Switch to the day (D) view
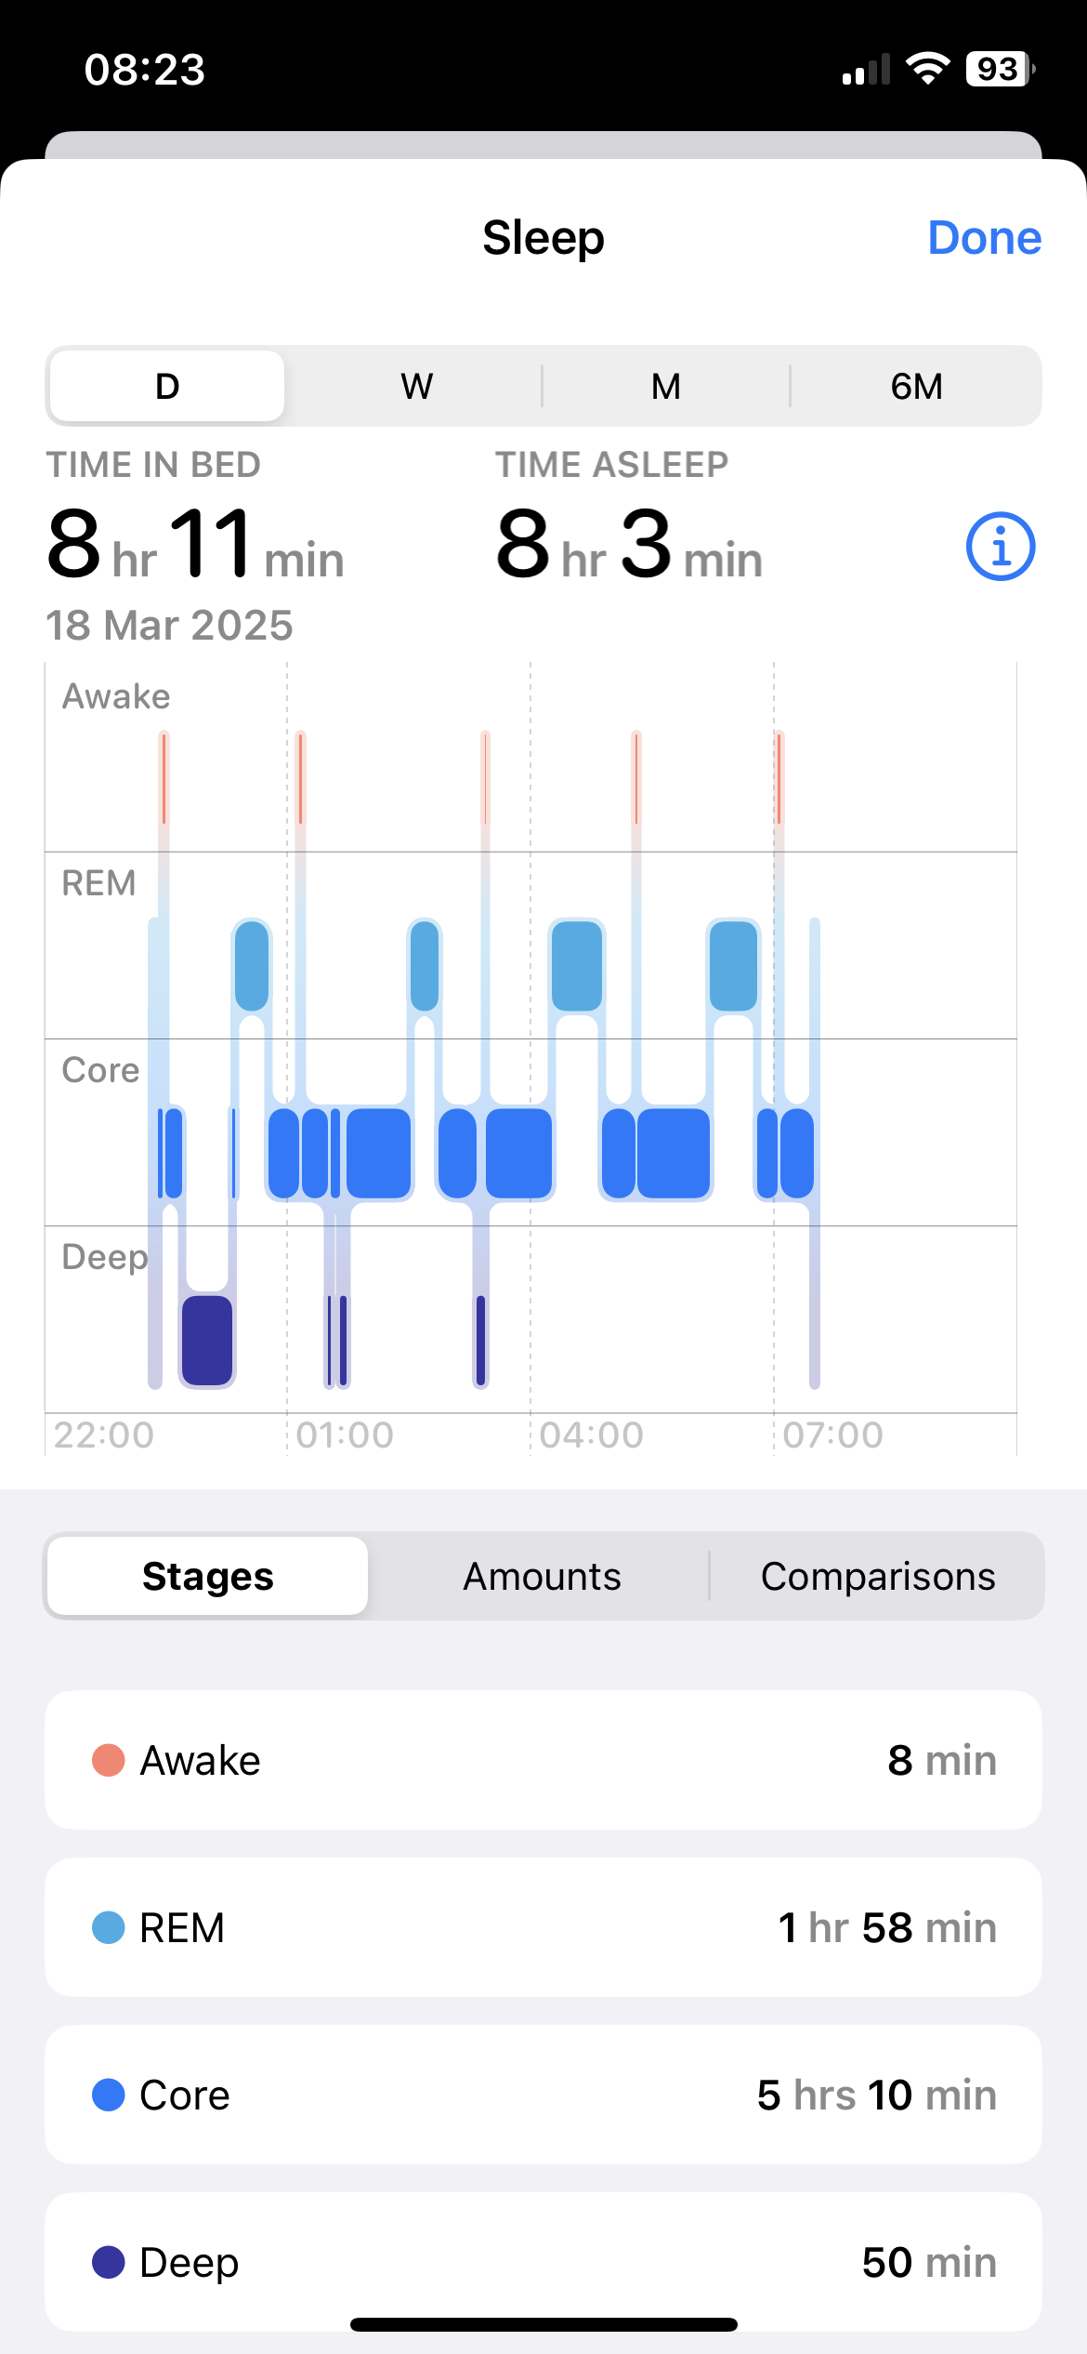Screen dimensions: 1087x2354 (167, 386)
